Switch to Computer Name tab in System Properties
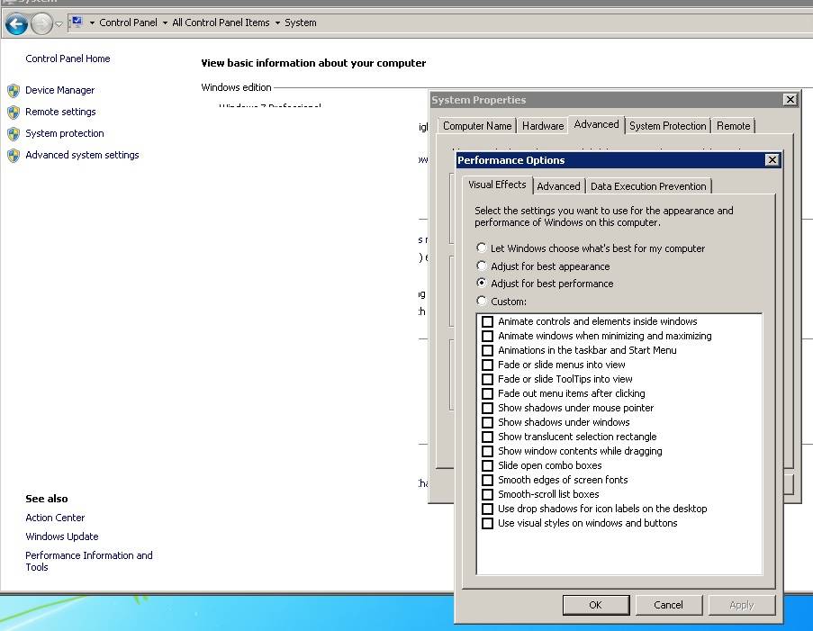The image size is (813, 631). 477,125
